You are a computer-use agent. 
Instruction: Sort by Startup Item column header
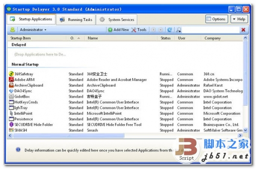click(x=37, y=38)
